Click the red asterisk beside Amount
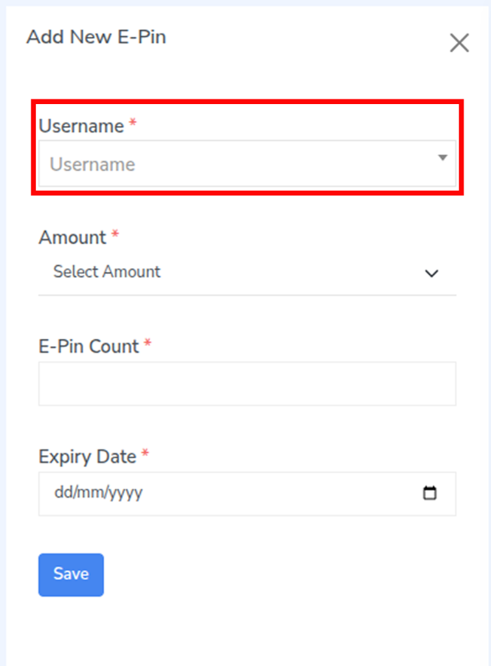Viewport: 491px width, 666px height. [115, 235]
